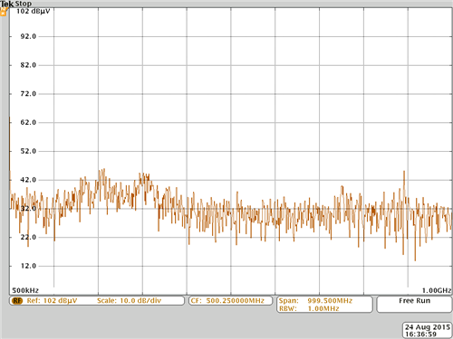Select the RBW: 1.00MHz readout

tap(309, 308)
